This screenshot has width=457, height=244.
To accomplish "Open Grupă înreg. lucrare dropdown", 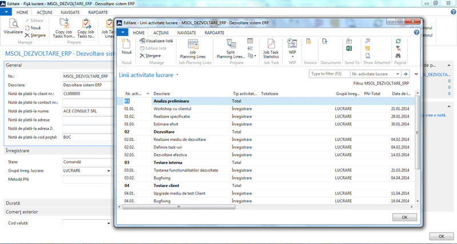I will click(x=109, y=170).
